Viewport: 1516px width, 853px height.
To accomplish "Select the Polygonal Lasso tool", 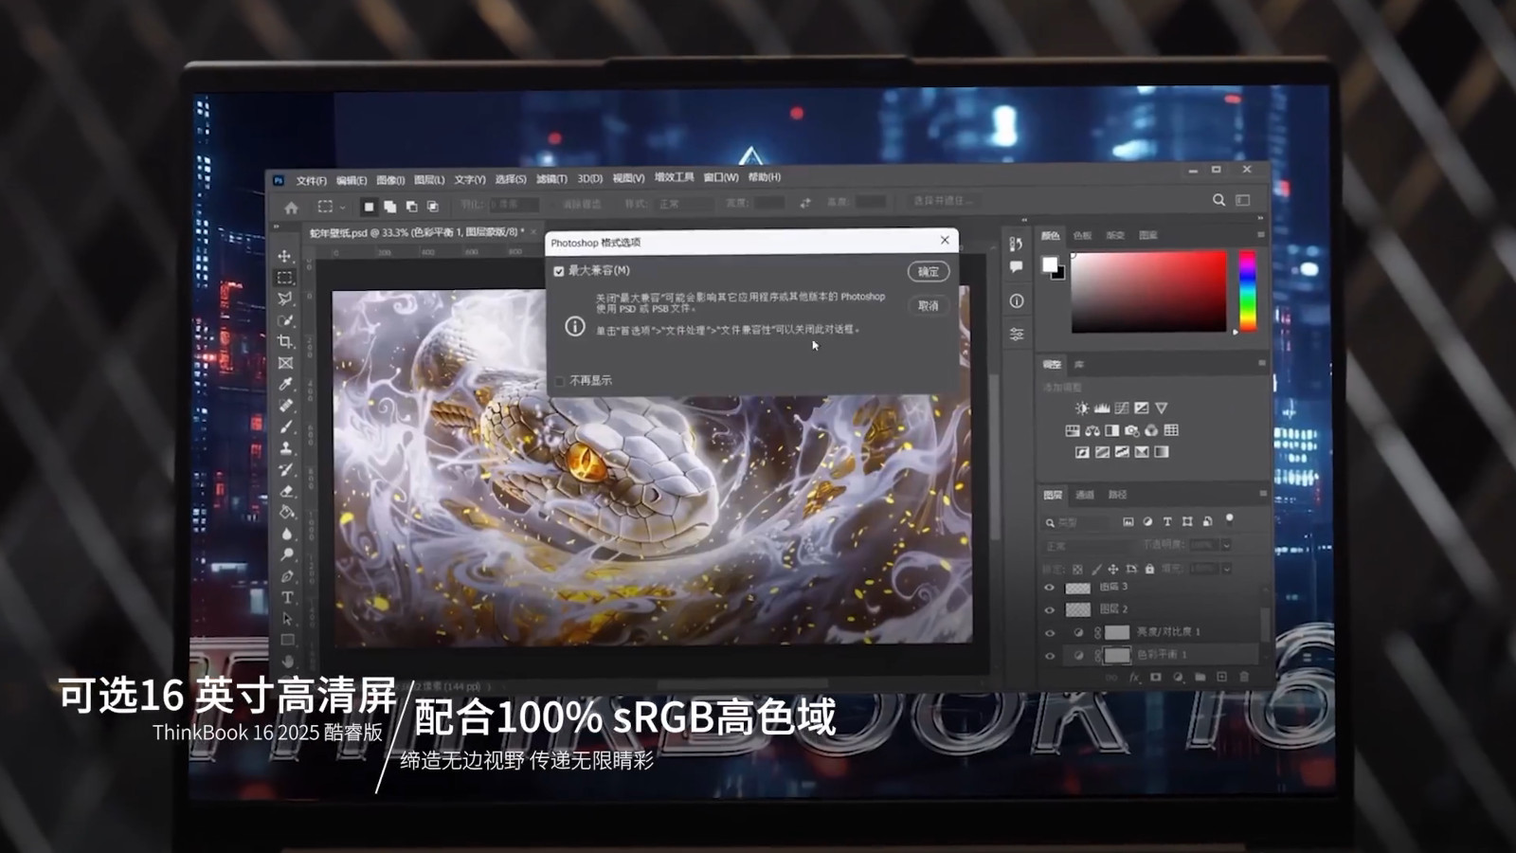I will [284, 299].
